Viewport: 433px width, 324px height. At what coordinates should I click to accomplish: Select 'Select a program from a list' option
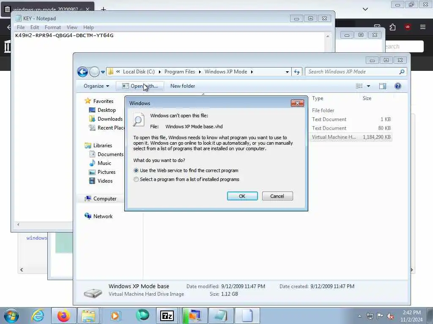point(136,179)
